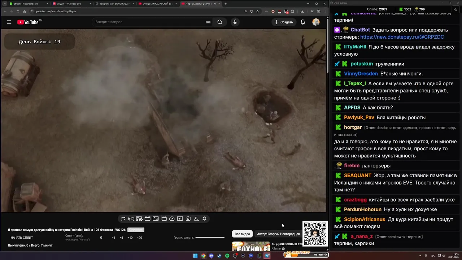Open the gear settings icon in video toolbar
Image resolution: width=462 pixels, height=260 pixels.
tap(204, 219)
